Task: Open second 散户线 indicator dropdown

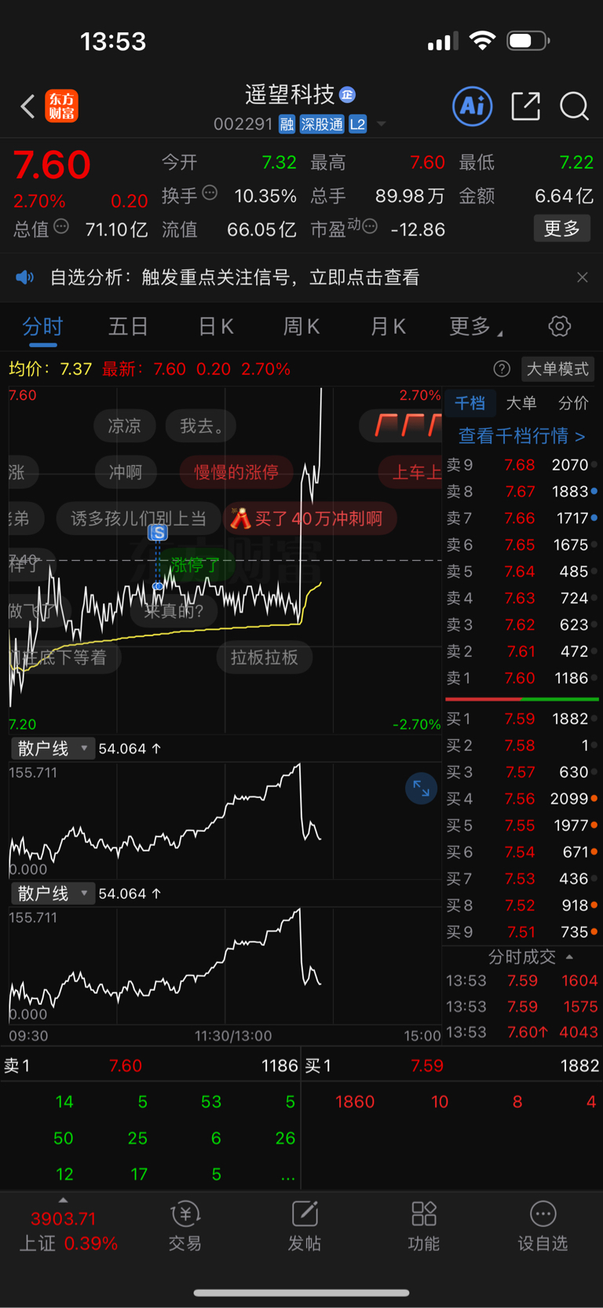Action: tap(53, 893)
